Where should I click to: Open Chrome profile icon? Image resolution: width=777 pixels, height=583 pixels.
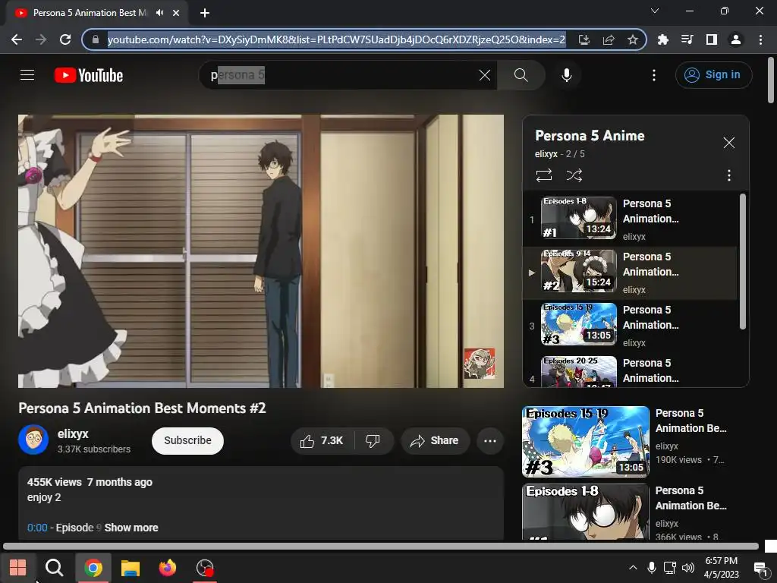[736, 39]
